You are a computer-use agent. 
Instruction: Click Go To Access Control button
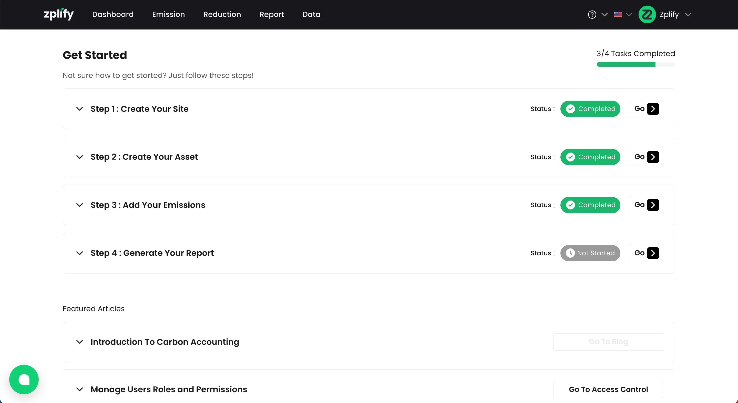tap(608, 389)
